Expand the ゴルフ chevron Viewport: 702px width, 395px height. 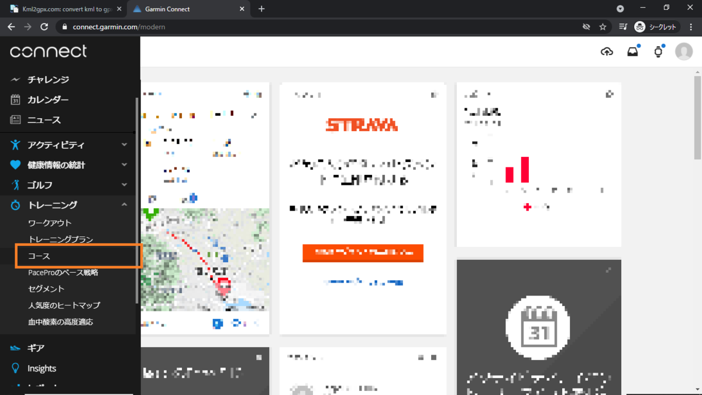[124, 185]
